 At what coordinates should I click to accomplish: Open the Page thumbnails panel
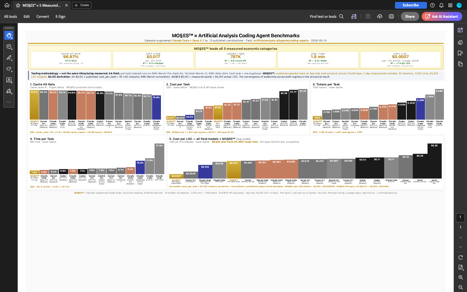point(460,64)
